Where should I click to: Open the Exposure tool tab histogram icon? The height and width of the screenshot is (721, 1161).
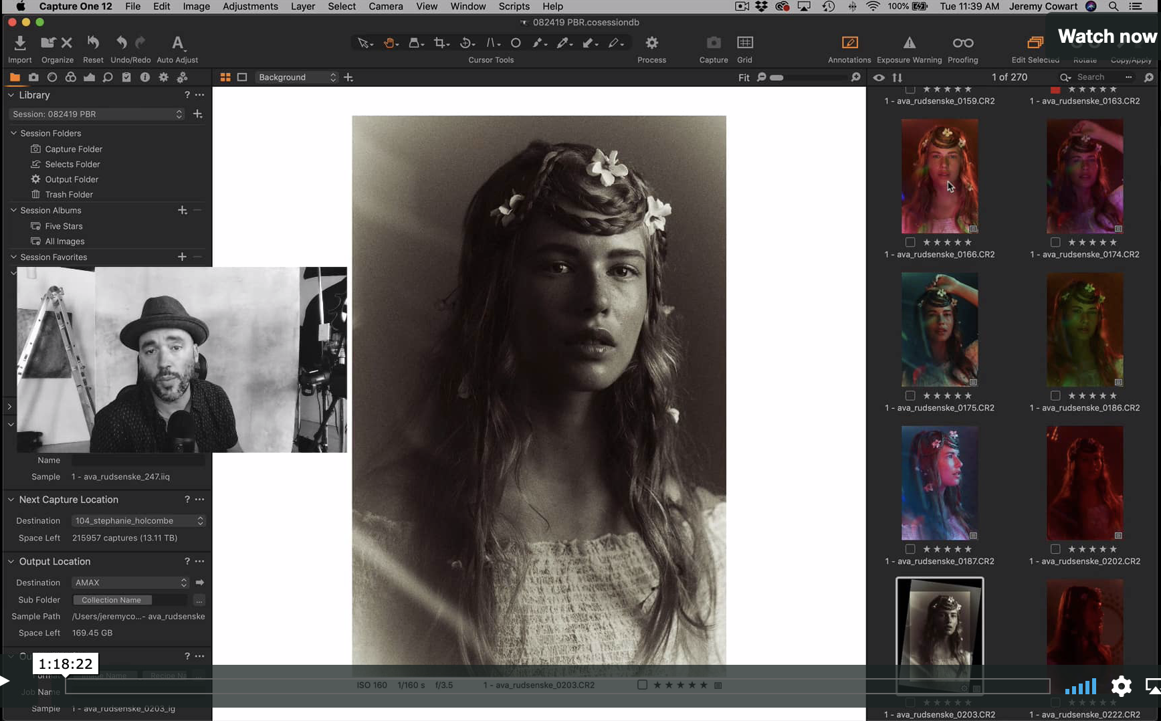pos(89,78)
